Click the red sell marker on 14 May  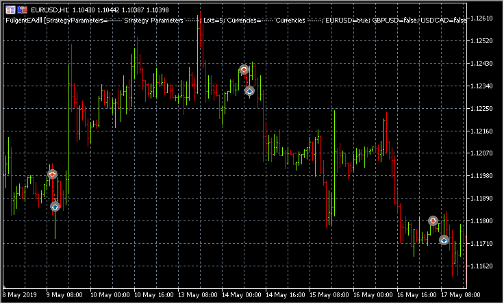244,69
